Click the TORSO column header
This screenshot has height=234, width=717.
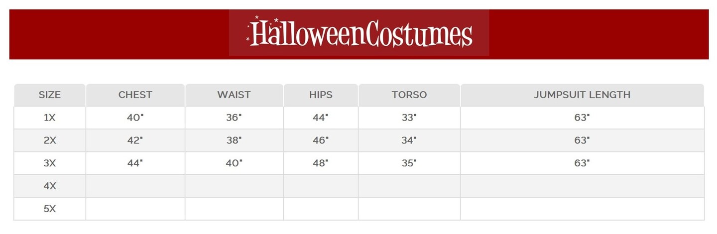click(x=409, y=95)
